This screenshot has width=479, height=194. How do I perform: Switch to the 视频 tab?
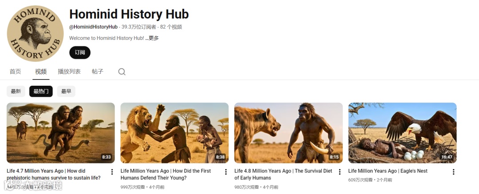pyautogui.click(x=41, y=72)
